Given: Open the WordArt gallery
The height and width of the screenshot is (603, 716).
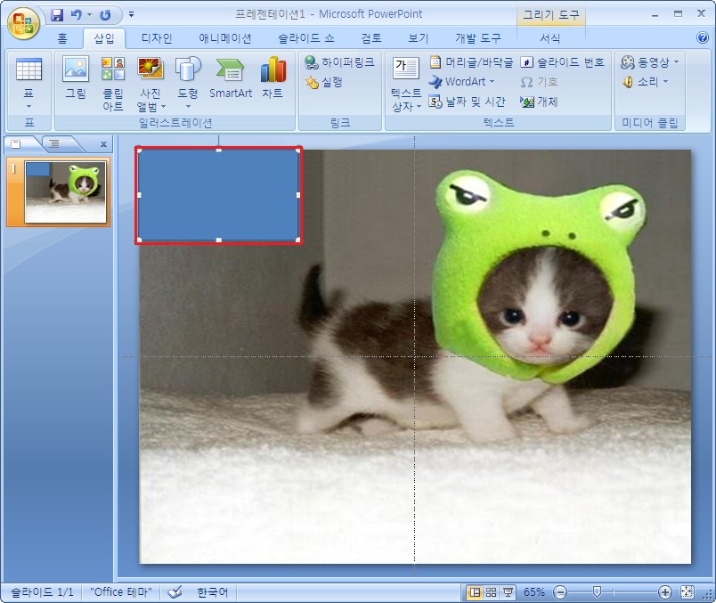Looking at the screenshot, I should [x=461, y=82].
